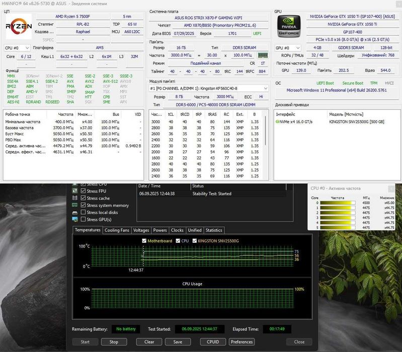Click the Elapsed Time '00:17:49' field
This screenshot has height=352, width=402.
277,329
